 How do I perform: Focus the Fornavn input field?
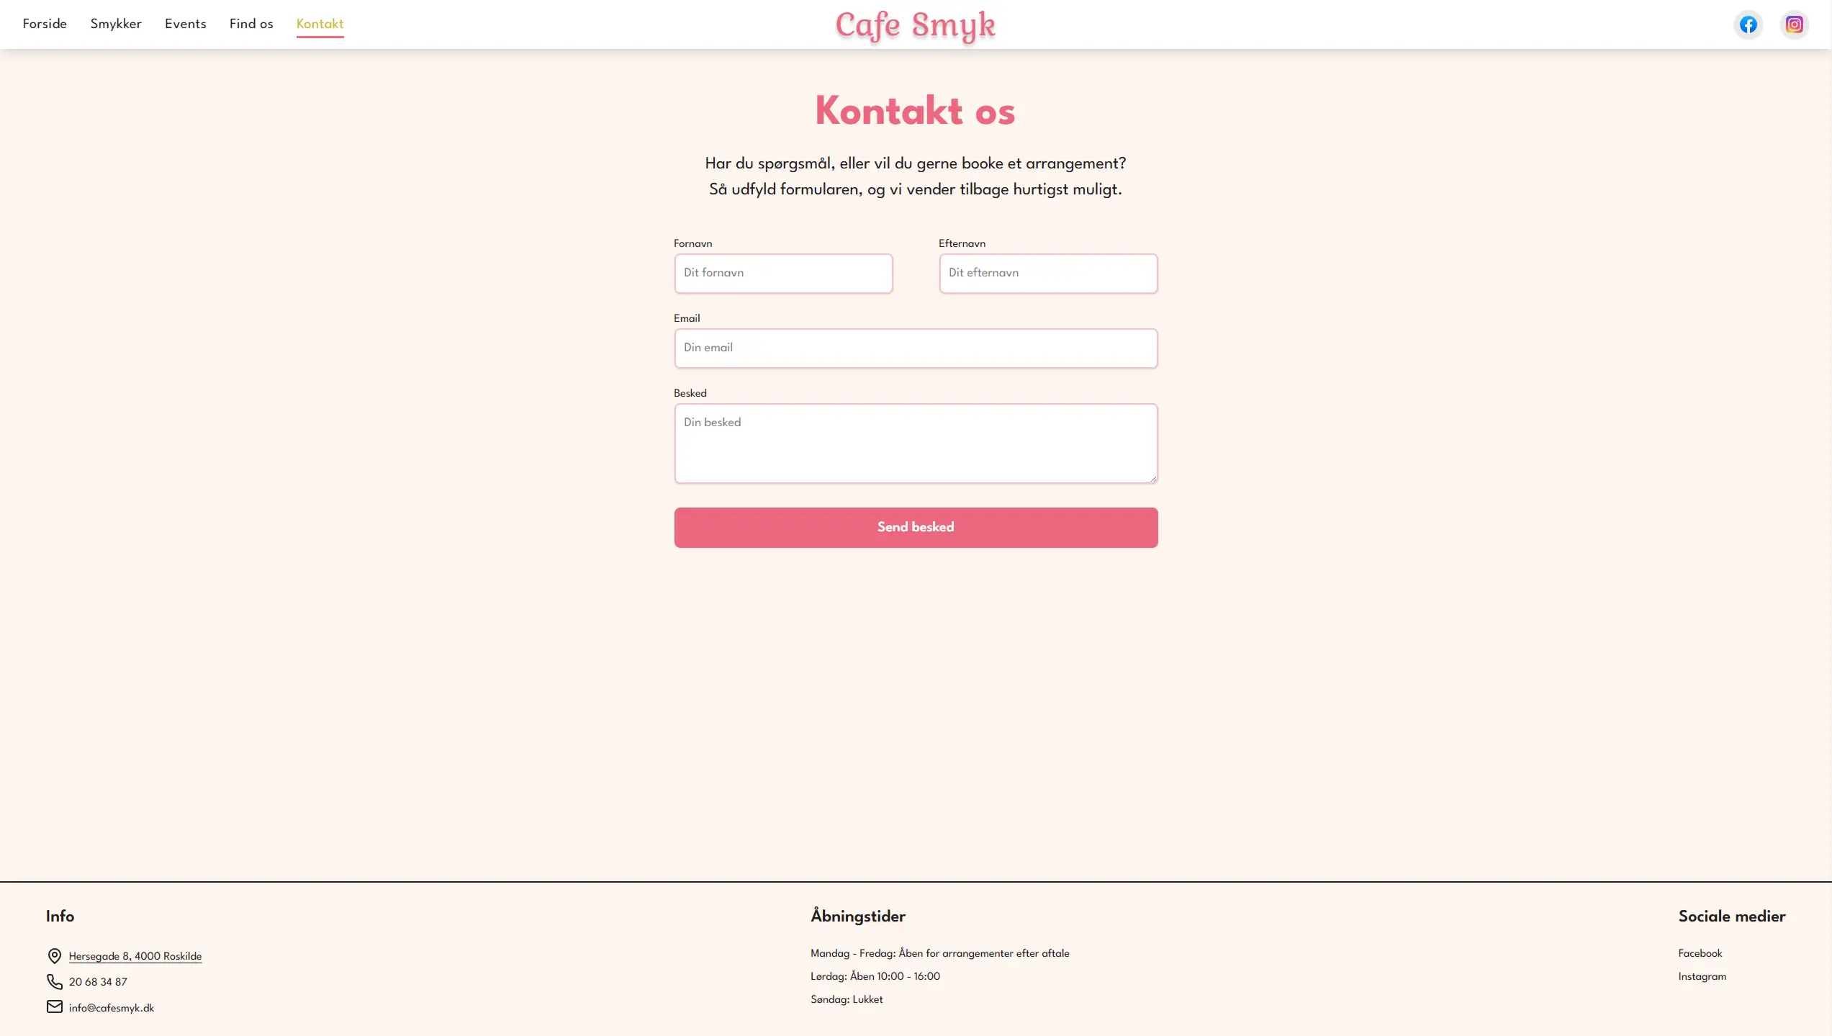[783, 273]
